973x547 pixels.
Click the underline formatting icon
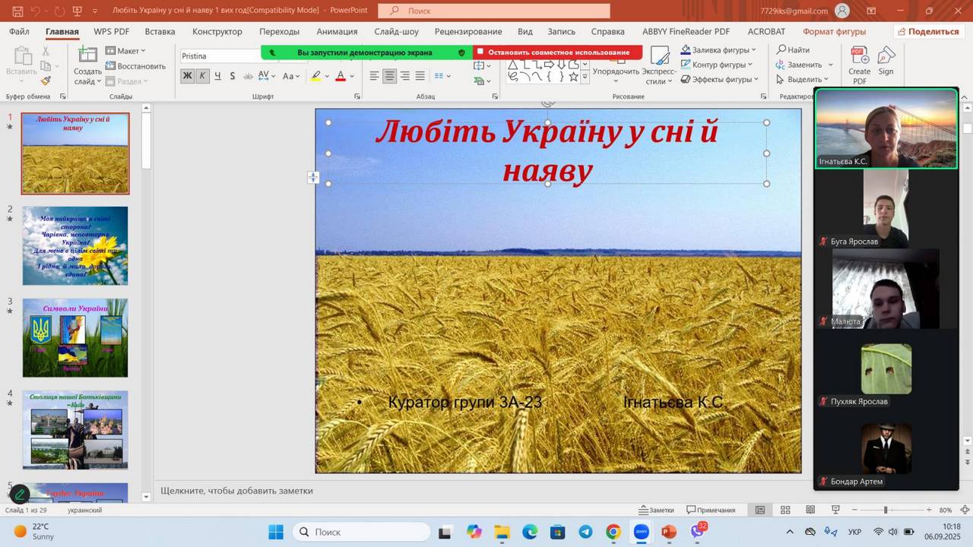click(217, 76)
